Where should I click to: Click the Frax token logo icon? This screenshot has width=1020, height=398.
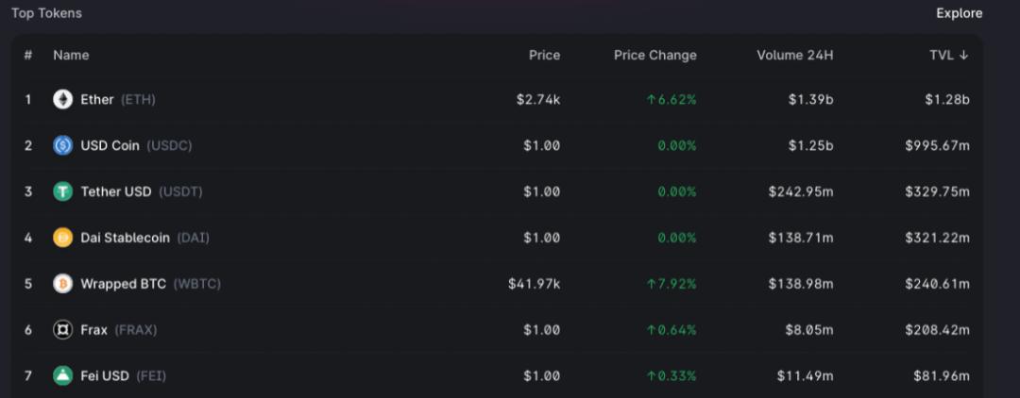coord(62,330)
